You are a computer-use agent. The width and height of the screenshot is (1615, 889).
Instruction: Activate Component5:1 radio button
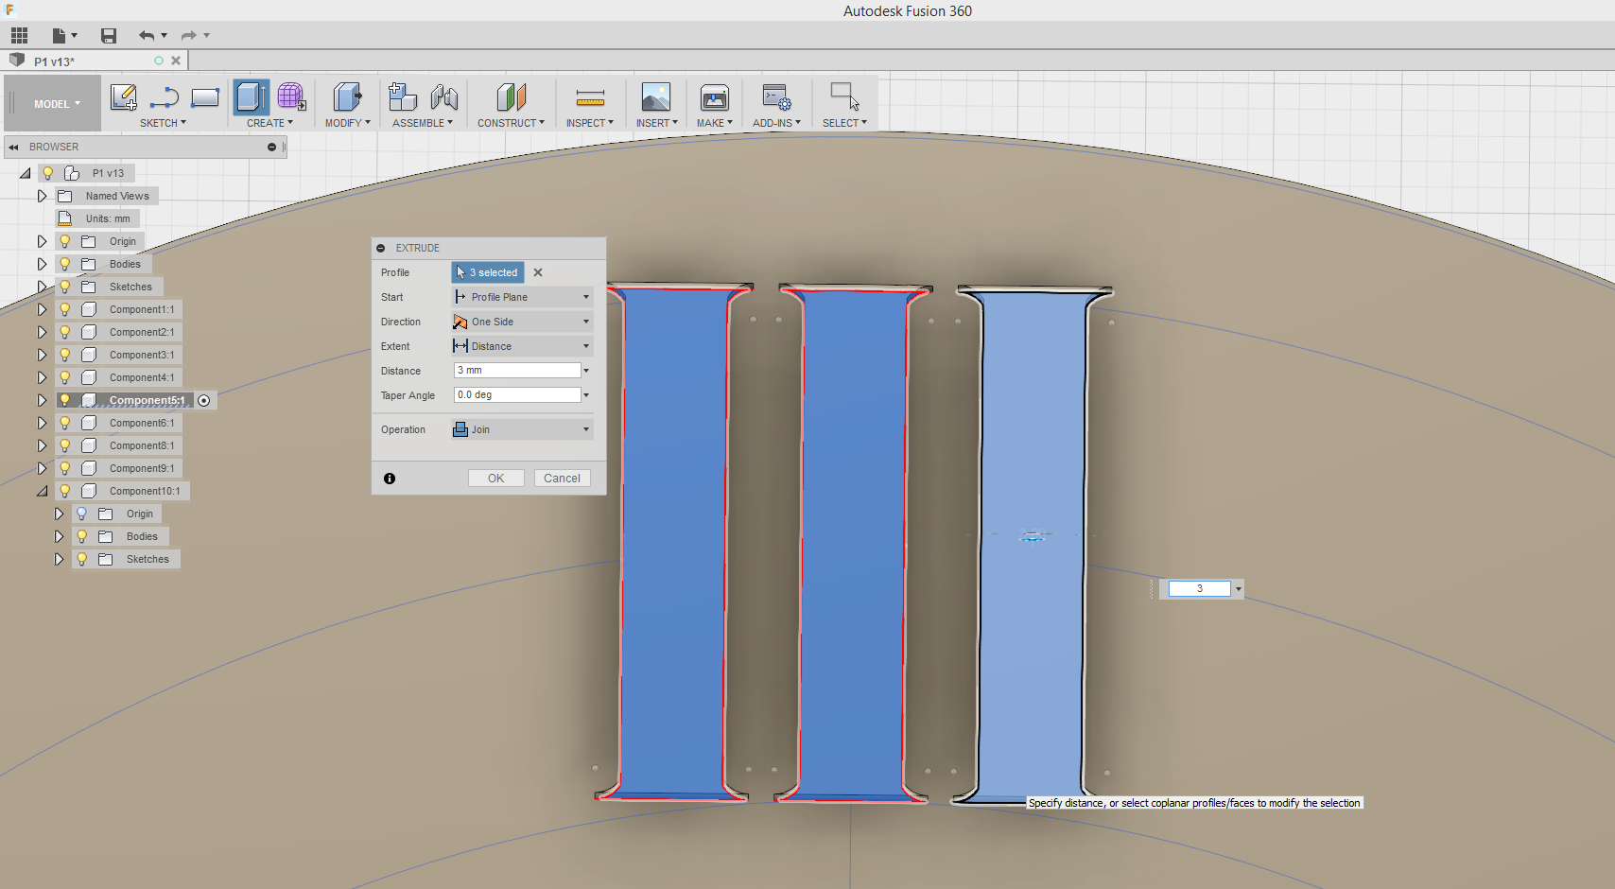pos(203,400)
